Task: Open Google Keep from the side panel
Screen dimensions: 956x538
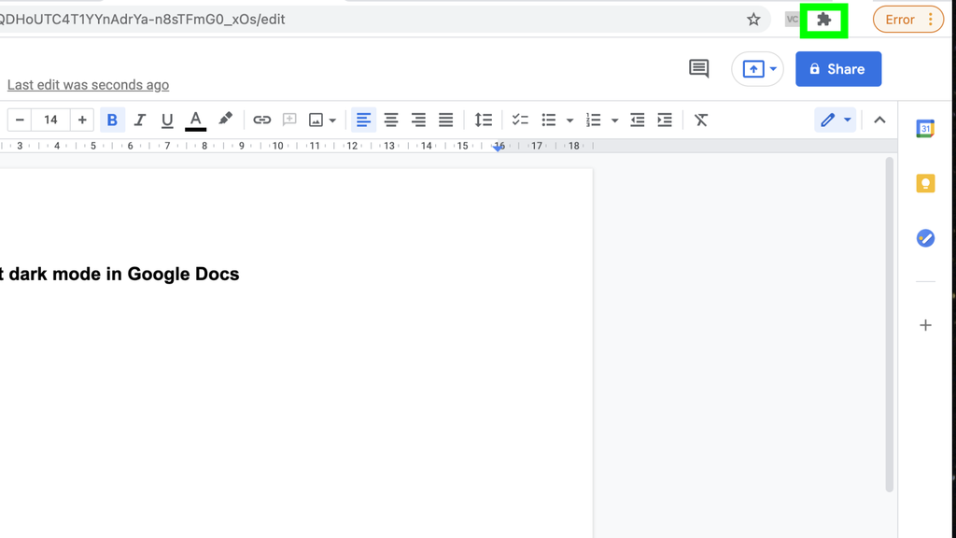Action: pyautogui.click(x=925, y=183)
